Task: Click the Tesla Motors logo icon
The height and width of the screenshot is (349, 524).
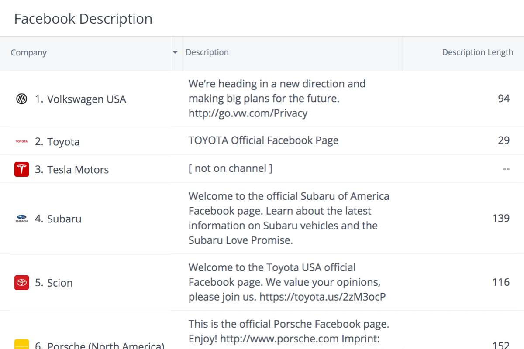Action: coord(21,169)
